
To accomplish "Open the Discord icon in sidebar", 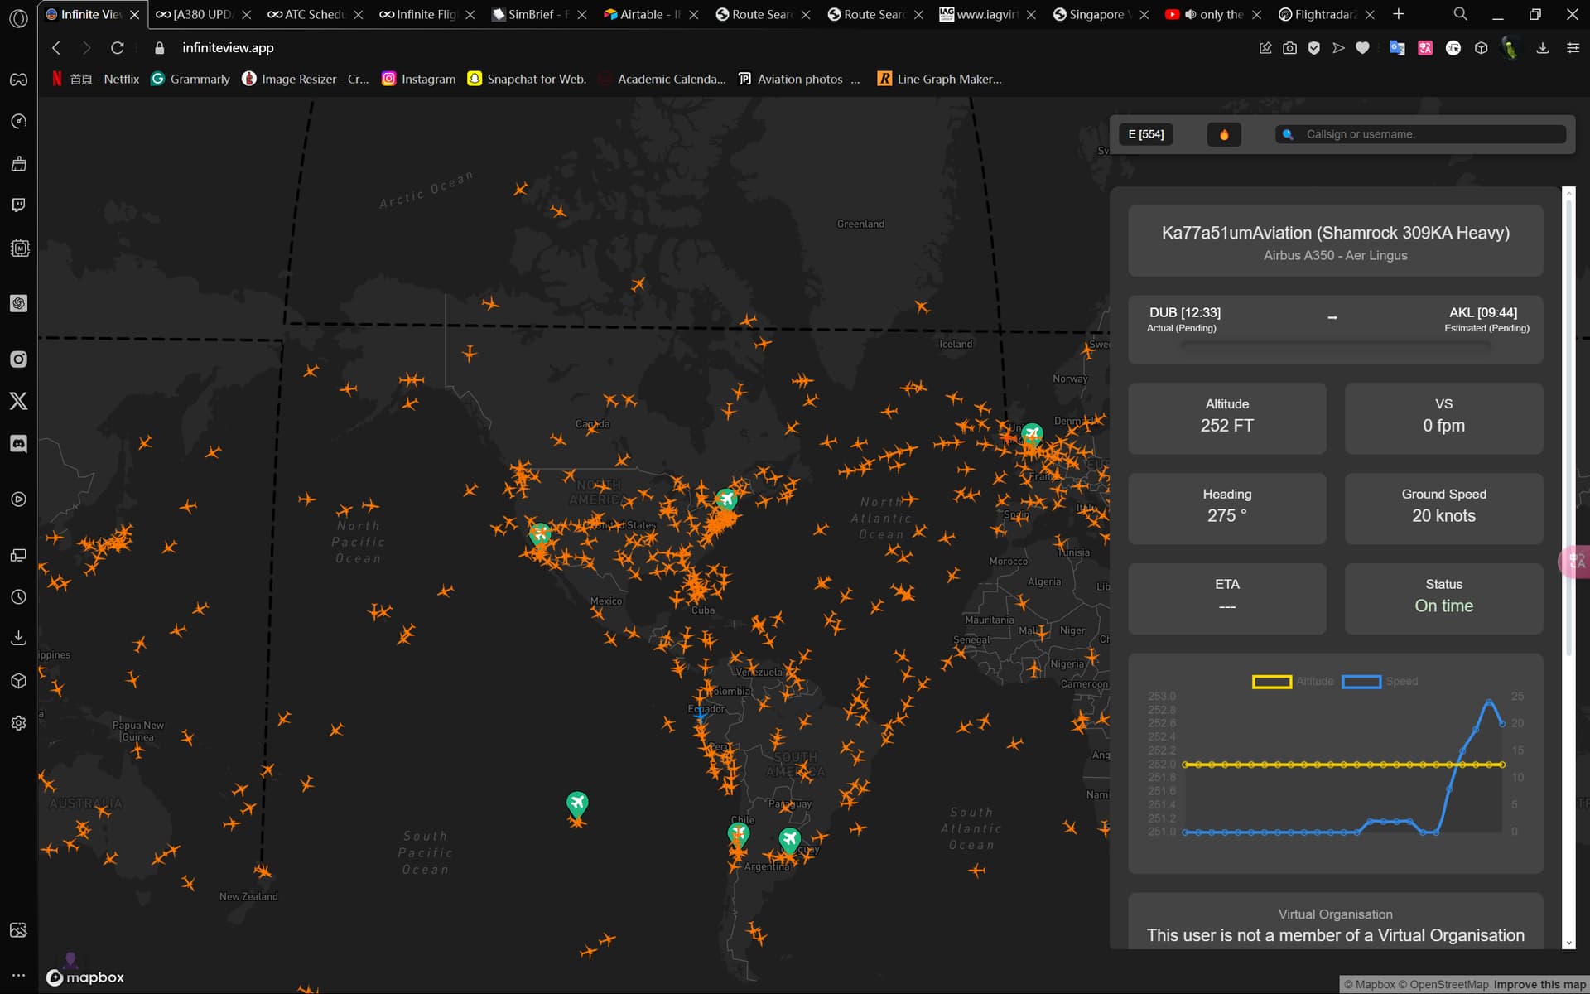I will pos(18,444).
